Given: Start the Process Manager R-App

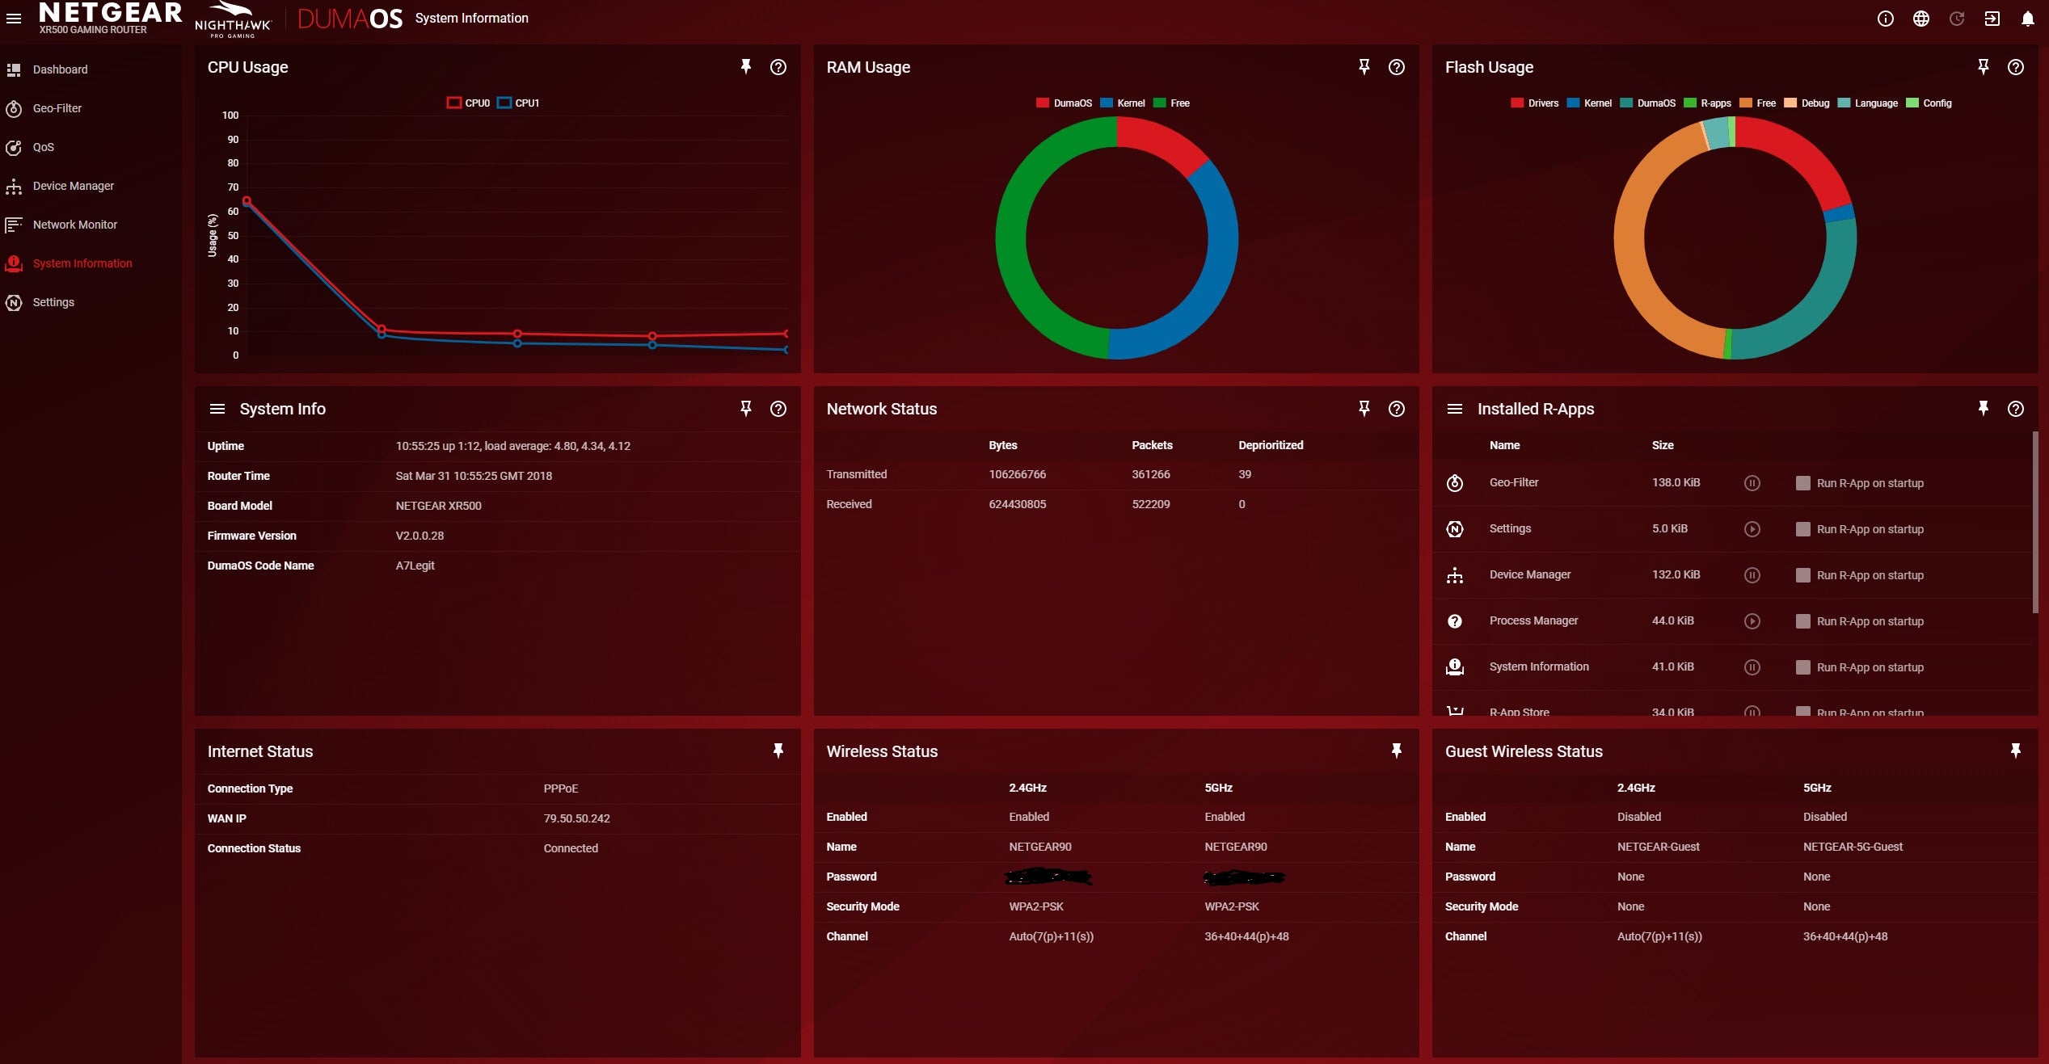Looking at the screenshot, I should [1752, 621].
